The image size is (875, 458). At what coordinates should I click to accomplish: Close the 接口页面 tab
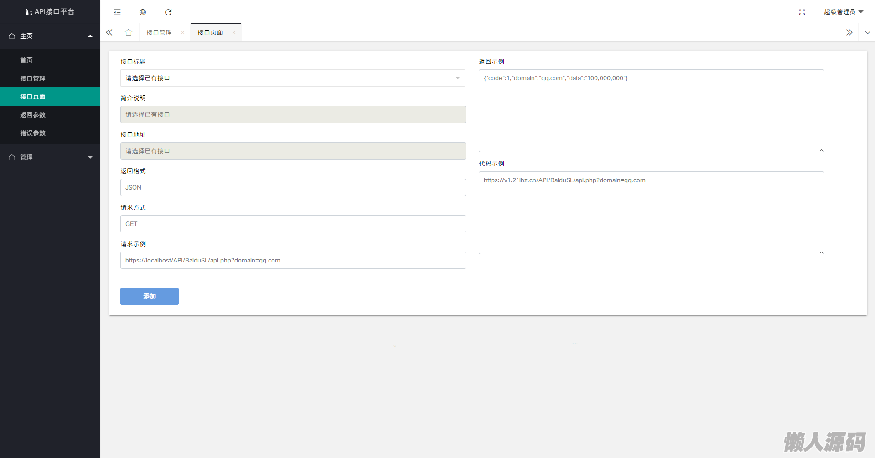click(x=234, y=32)
